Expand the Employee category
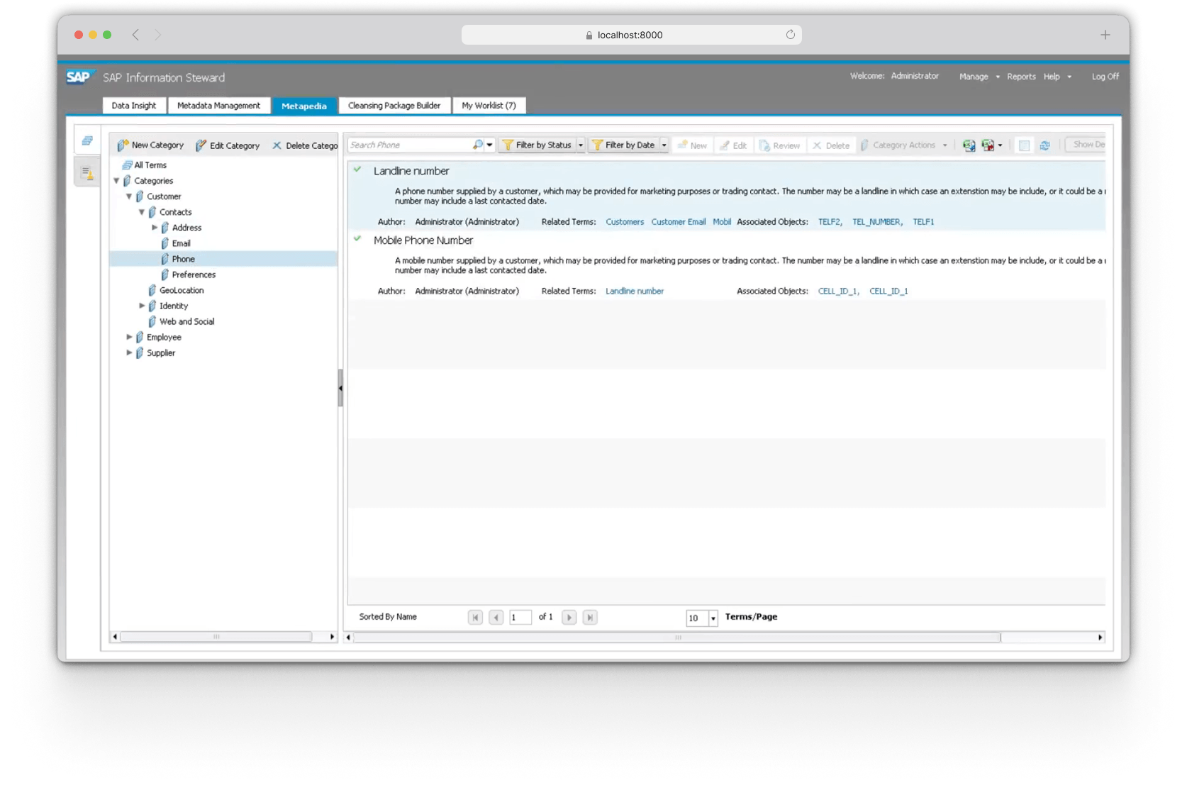The height and width of the screenshot is (790, 1187). pyautogui.click(x=130, y=337)
